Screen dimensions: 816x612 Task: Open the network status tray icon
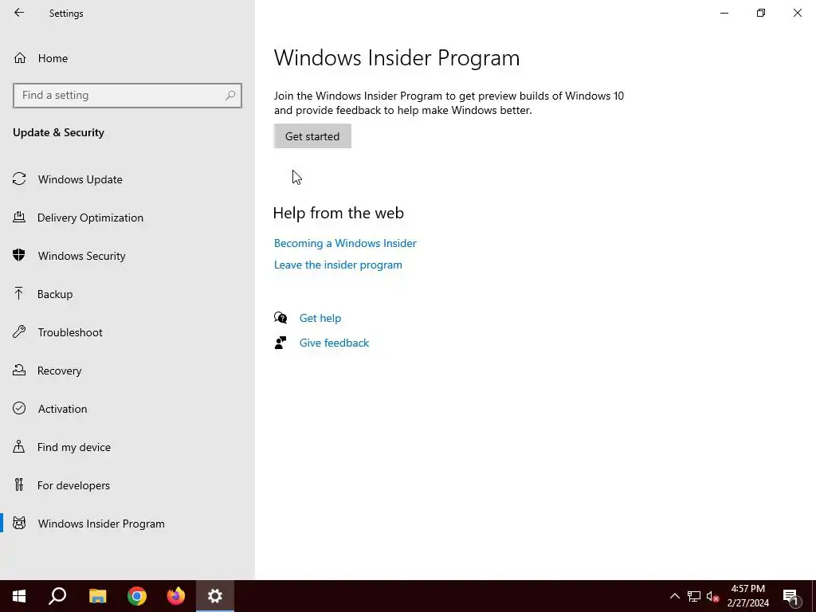click(x=694, y=596)
